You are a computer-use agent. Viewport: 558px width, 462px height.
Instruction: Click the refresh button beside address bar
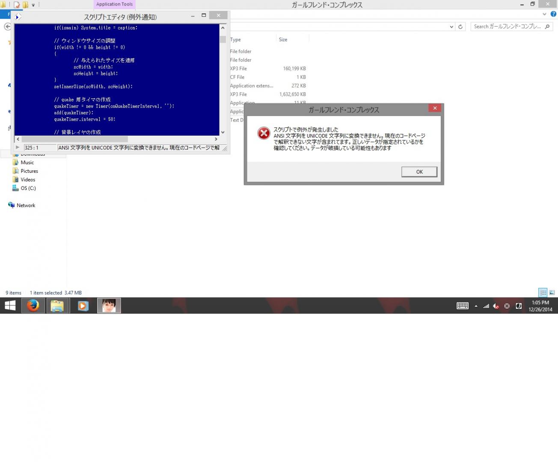pyautogui.click(x=460, y=27)
